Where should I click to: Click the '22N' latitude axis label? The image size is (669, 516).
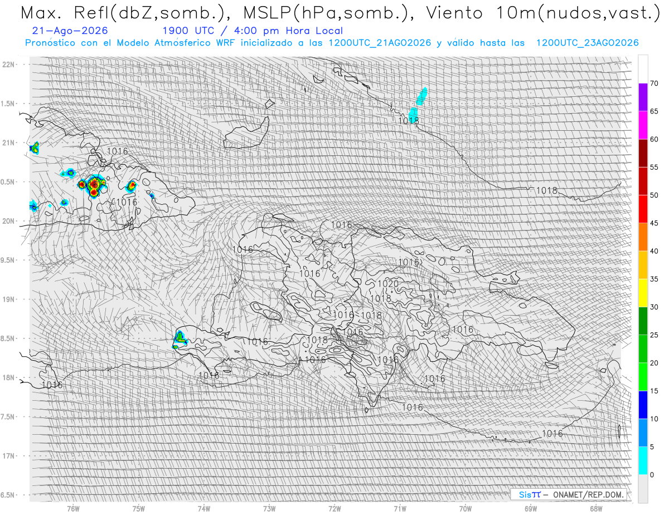pos(8,65)
